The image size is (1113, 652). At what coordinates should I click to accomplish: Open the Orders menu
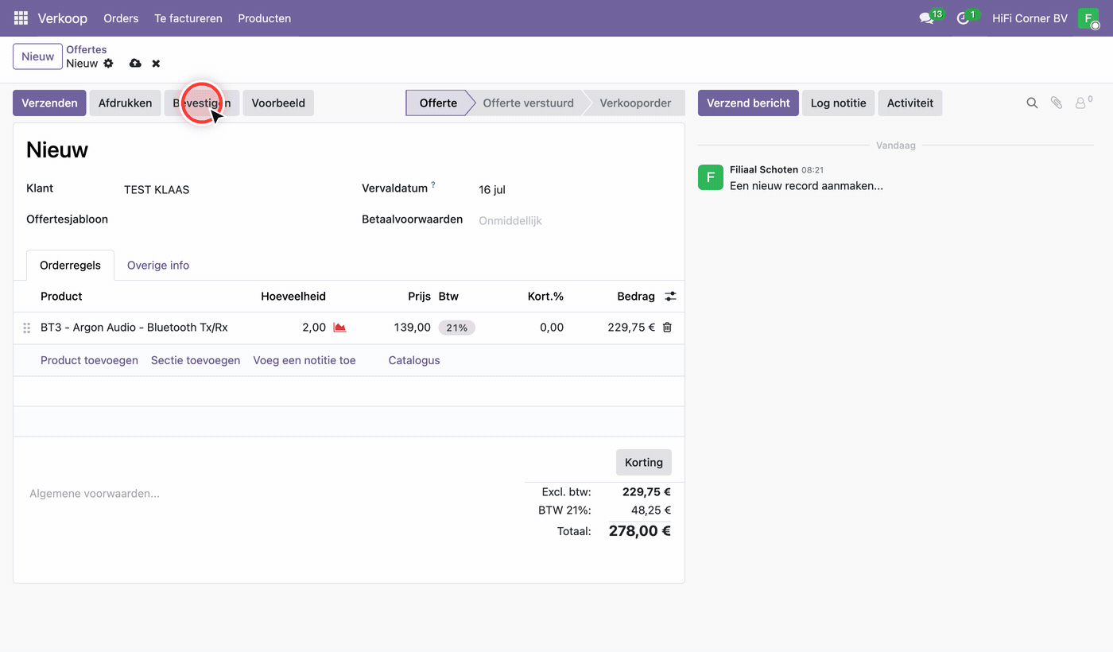pos(121,18)
